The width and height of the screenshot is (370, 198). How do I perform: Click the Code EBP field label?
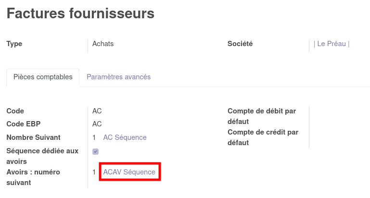pyautogui.click(x=23, y=124)
